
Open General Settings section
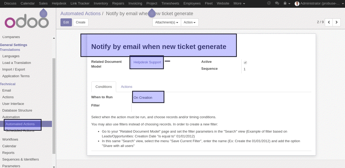coord(14,45)
